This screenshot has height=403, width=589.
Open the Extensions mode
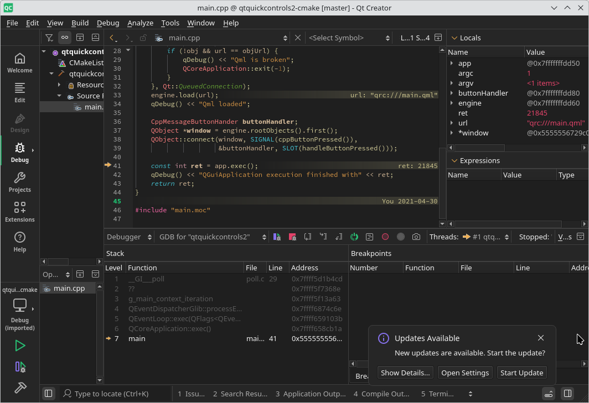(x=19, y=212)
